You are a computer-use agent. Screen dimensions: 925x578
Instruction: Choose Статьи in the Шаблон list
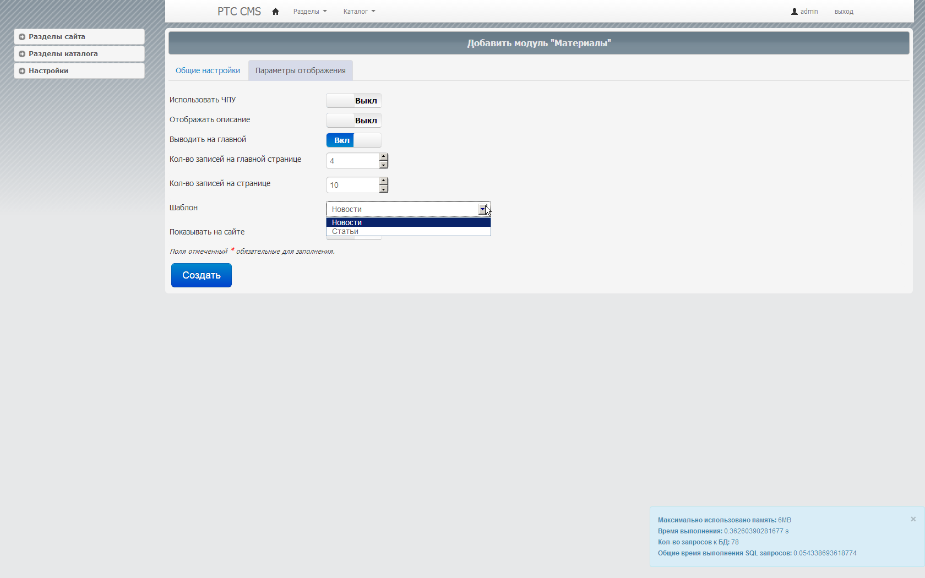[409, 231]
